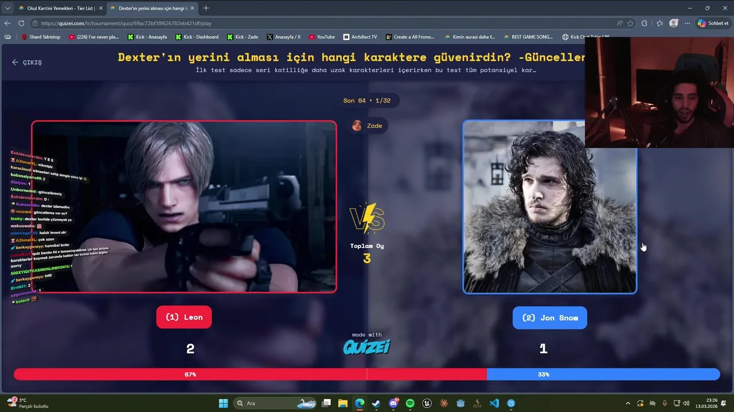Open the Anasayfa / X bookmark

pos(283,37)
